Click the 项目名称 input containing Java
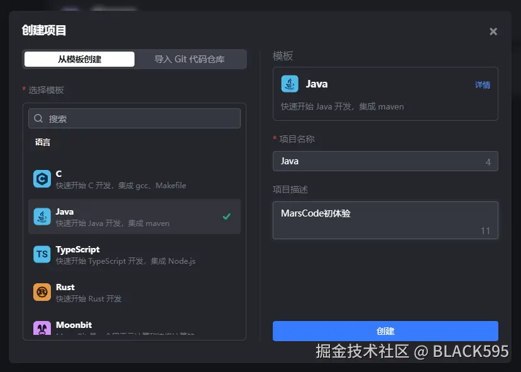The height and width of the screenshot is (372, 521). [x=385, y=161]
